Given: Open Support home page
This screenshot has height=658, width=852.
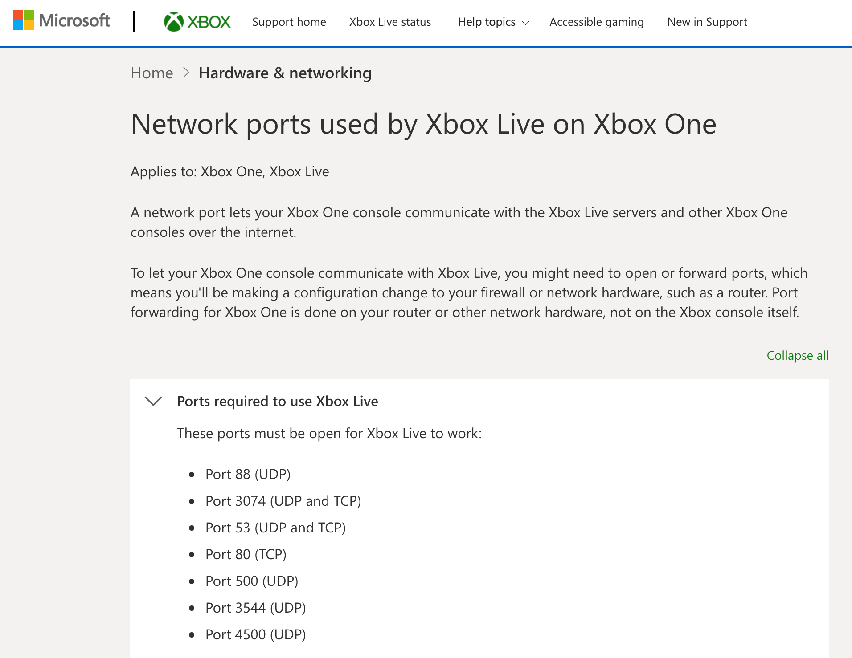Looking at the screenshot, I should 289,22.
